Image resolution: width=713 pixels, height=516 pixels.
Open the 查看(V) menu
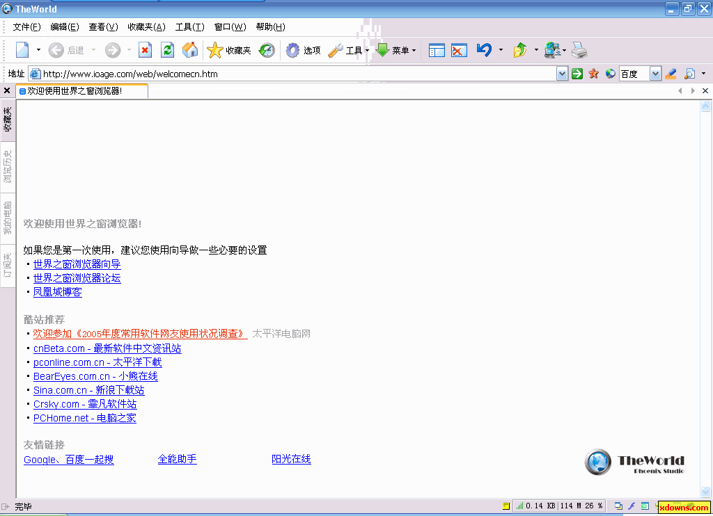[x=103, y=27]
